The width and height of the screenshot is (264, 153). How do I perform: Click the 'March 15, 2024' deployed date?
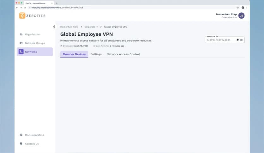(x=81, y=46)
